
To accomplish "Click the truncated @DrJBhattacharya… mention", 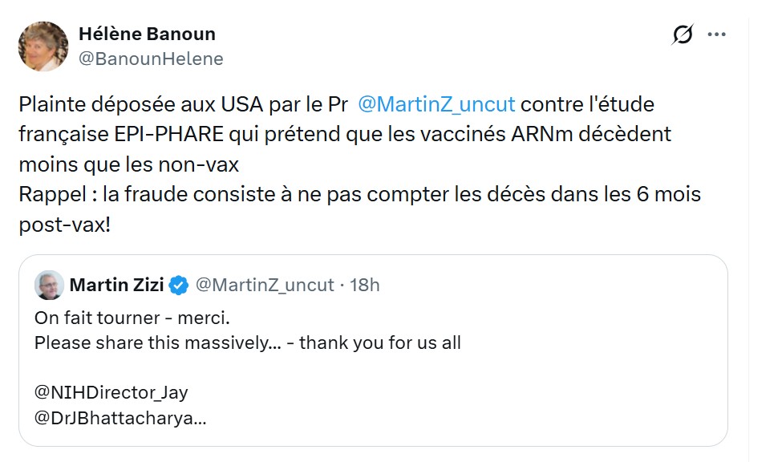I will (120, 419).
